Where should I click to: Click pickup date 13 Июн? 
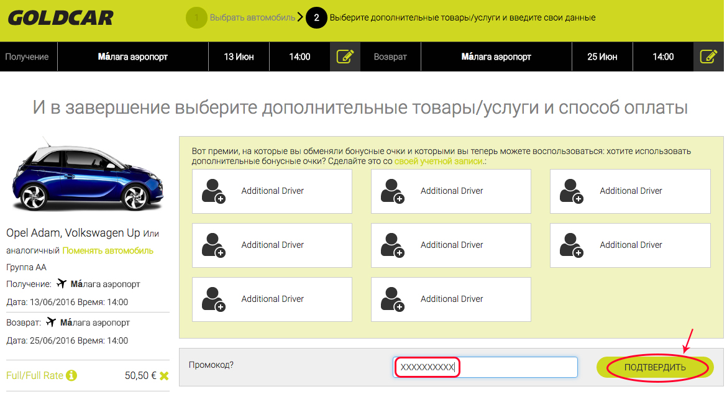239,57
